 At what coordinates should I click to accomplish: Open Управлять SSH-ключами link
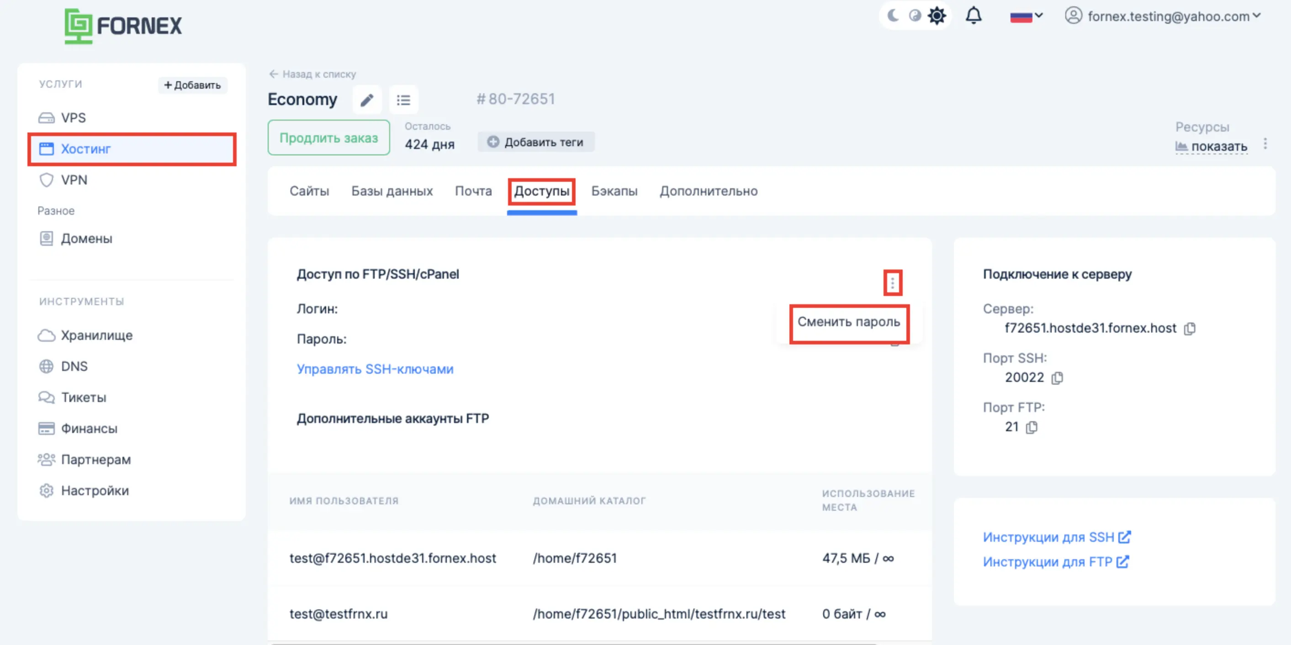375,370
